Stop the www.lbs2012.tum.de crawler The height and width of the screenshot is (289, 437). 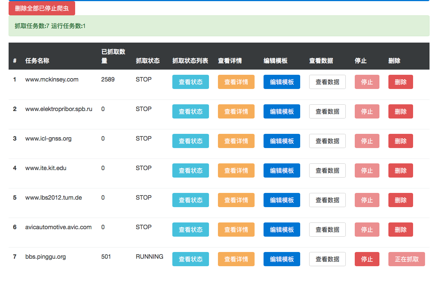coord(367,200)
